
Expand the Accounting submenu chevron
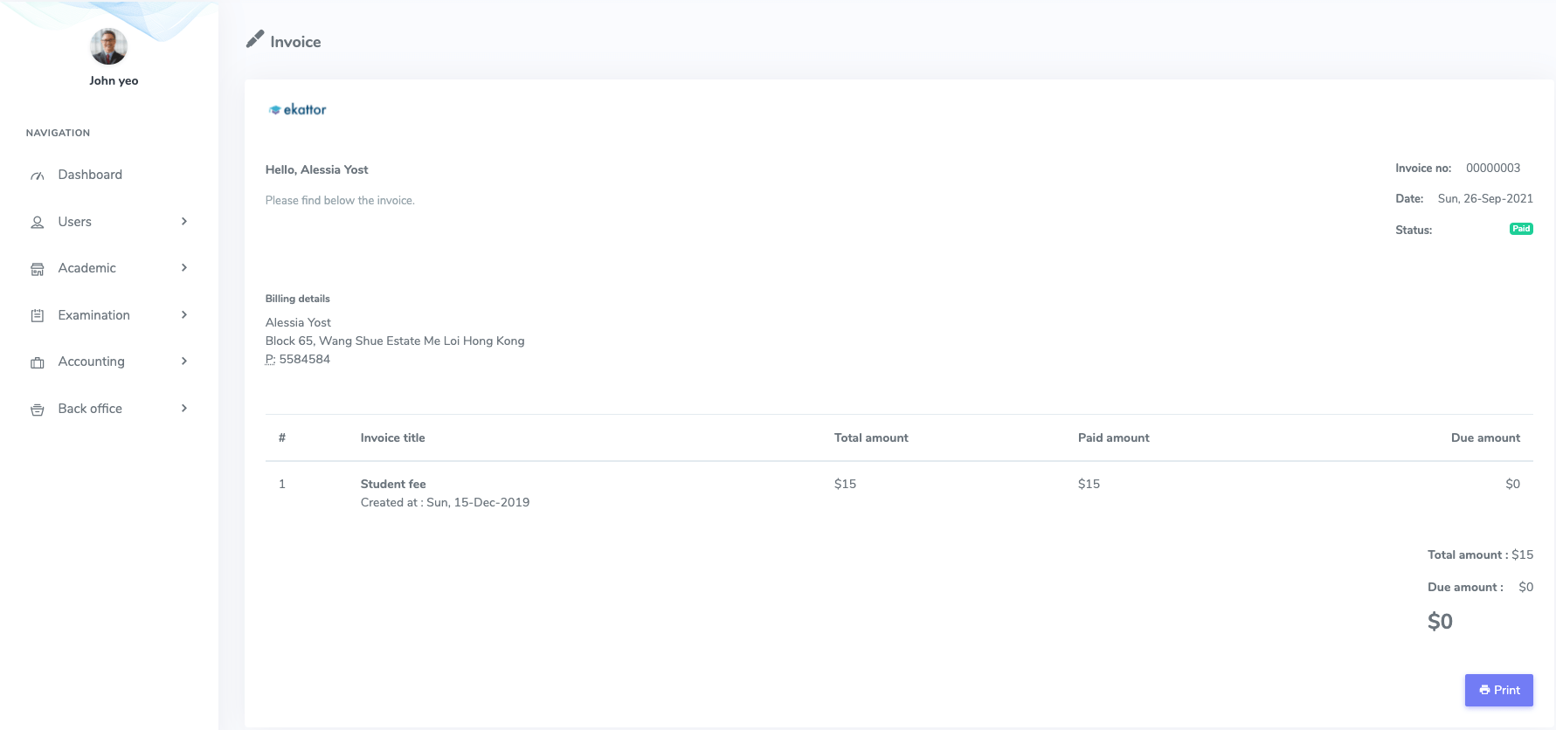[x=184, y=362]
